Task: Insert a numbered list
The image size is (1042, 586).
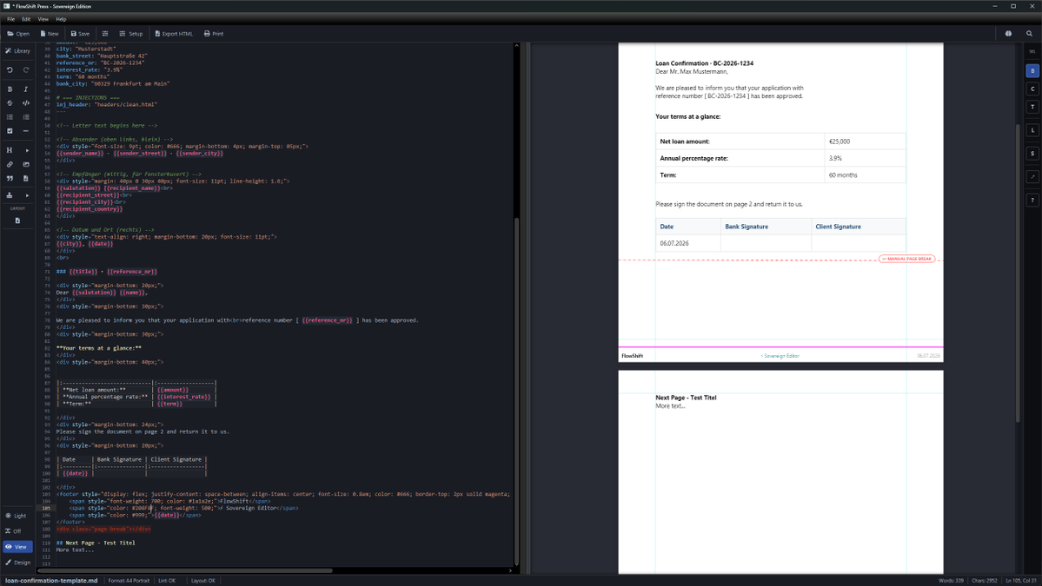Action: (26, 117)
